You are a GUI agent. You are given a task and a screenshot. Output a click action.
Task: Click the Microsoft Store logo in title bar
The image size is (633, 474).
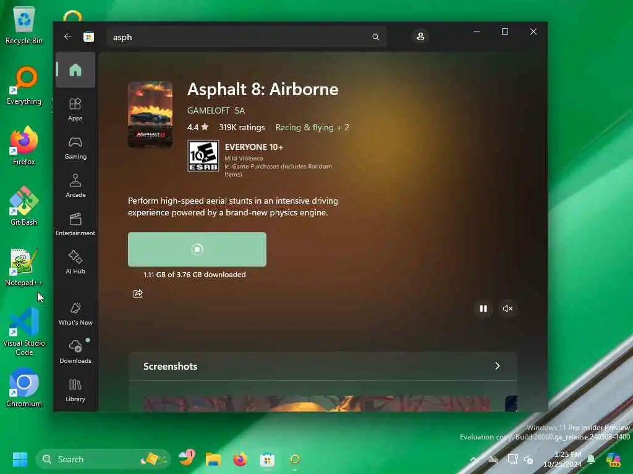(89, 37)
